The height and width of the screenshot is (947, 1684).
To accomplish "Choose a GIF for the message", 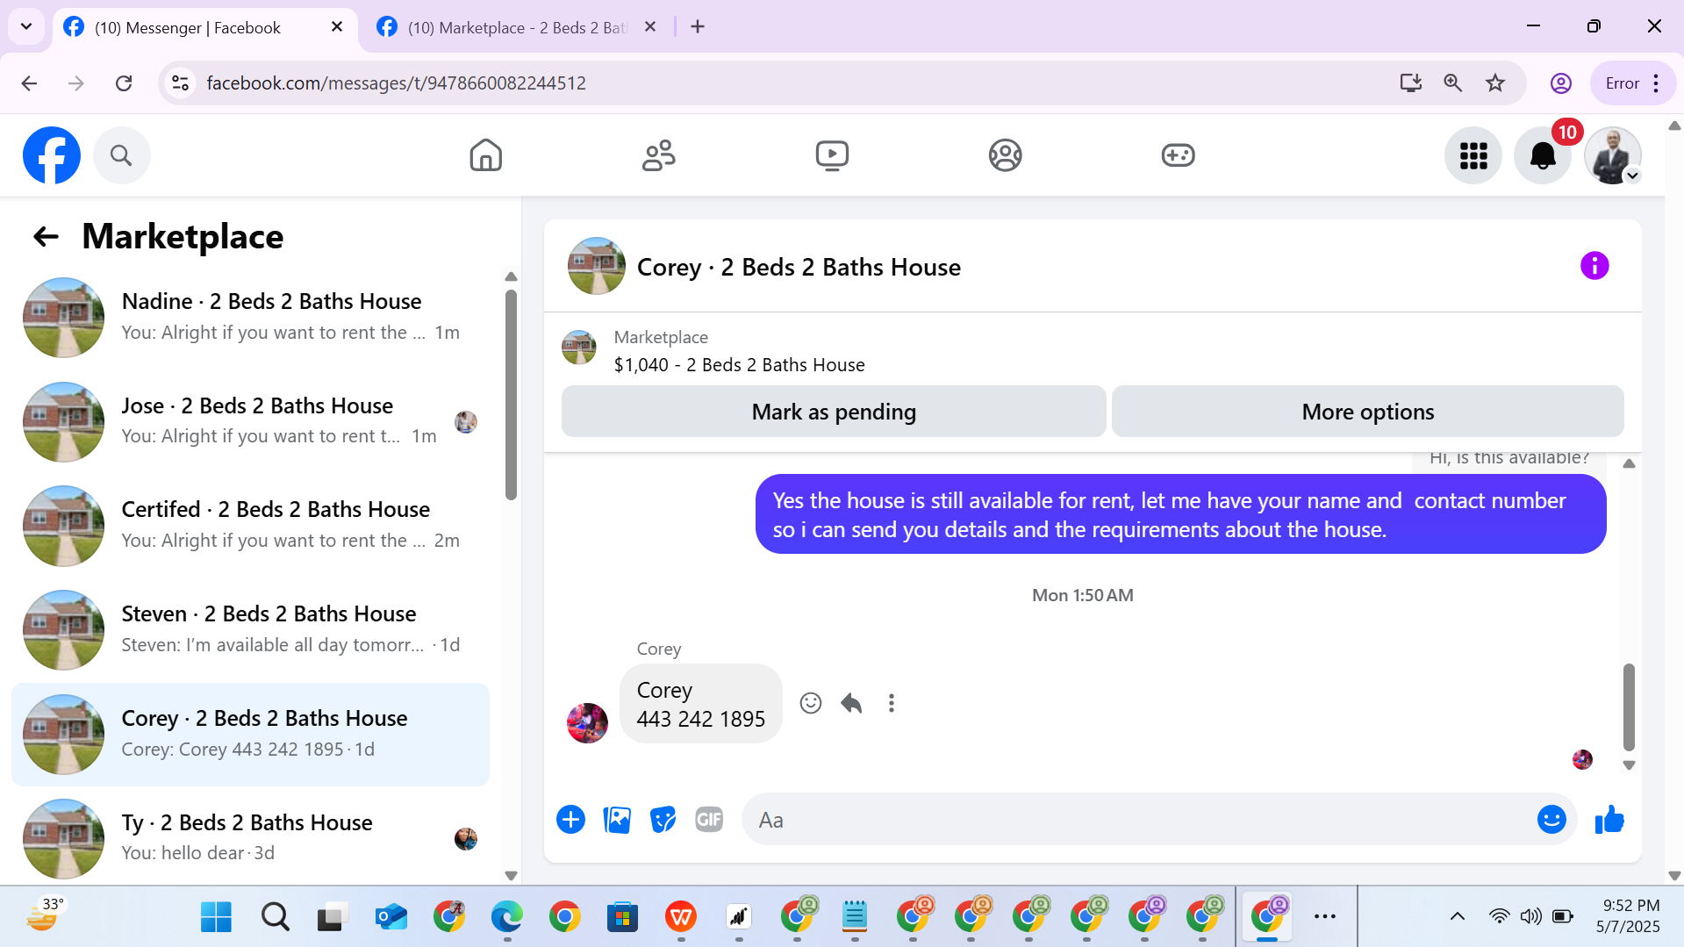I will 709,820.
